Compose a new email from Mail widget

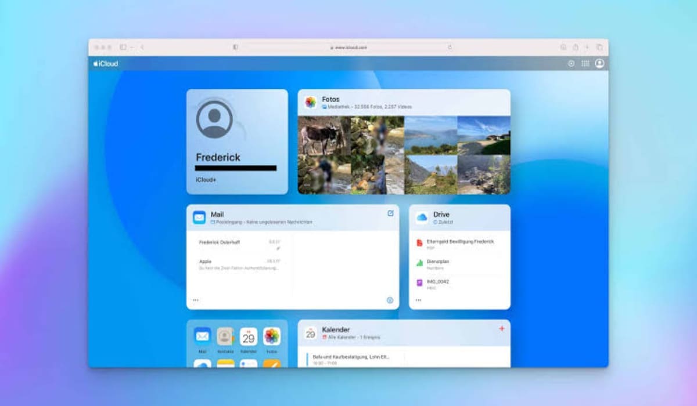point(390,213)
